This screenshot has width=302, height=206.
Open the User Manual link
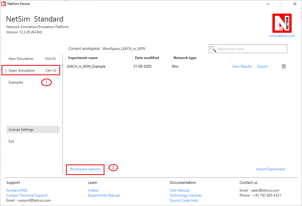coord(179,190)
